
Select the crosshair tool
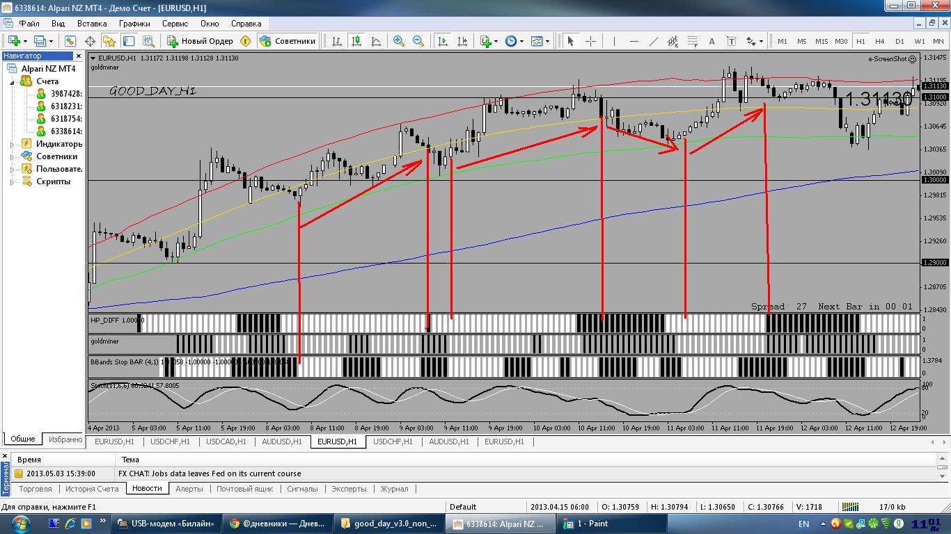click(x=590, y=41)
